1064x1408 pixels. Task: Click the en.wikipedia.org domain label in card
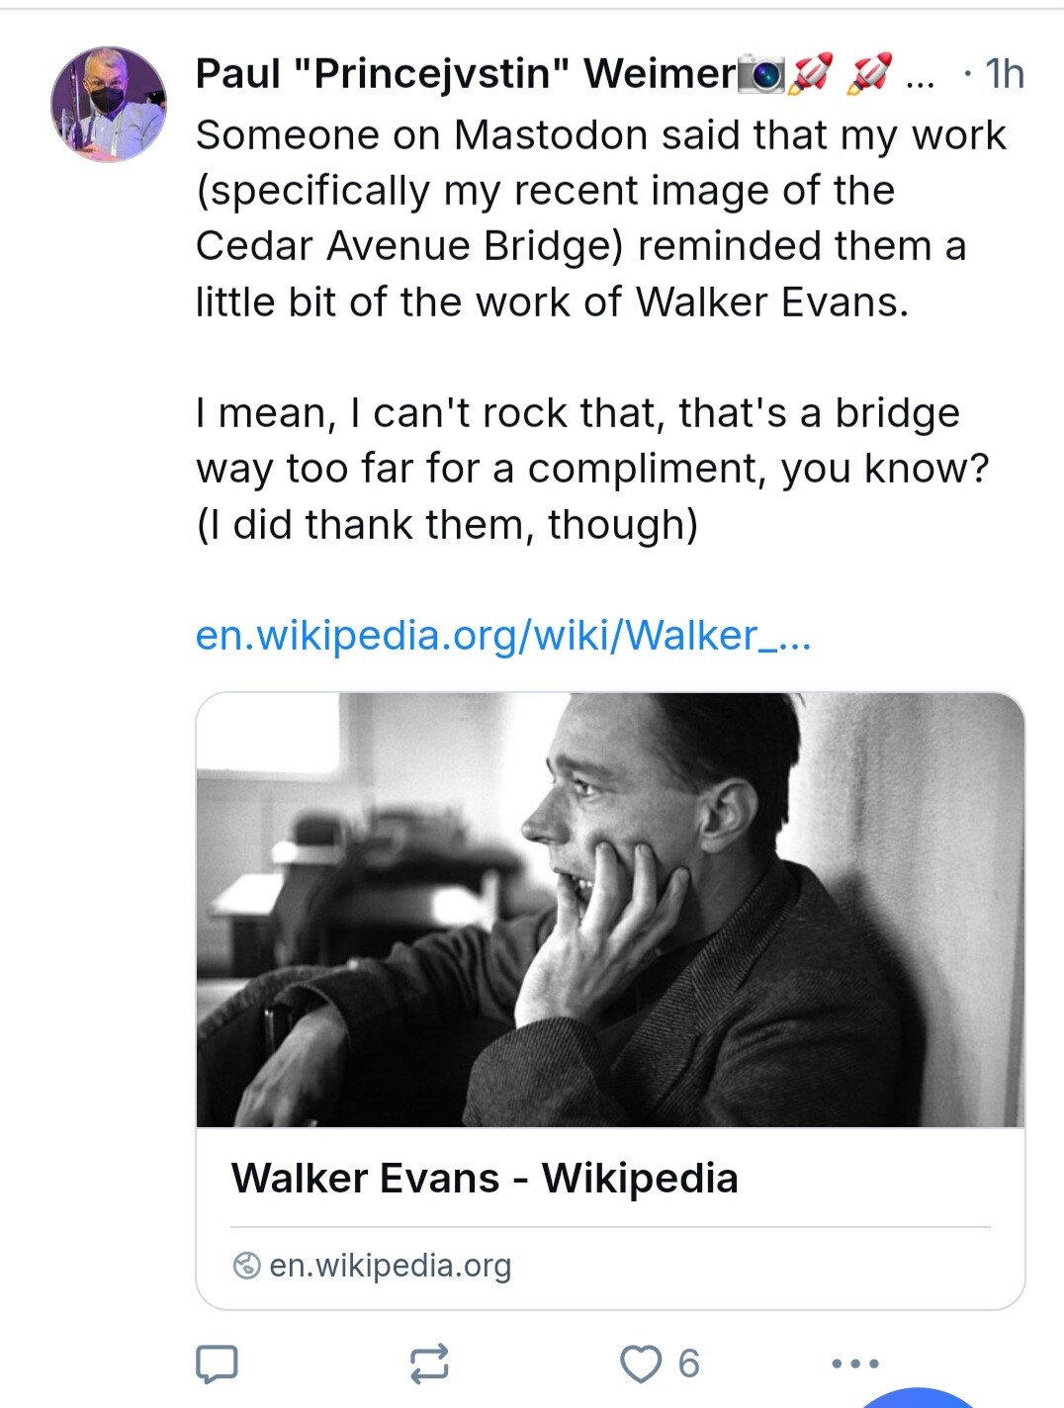[390, 1265]
